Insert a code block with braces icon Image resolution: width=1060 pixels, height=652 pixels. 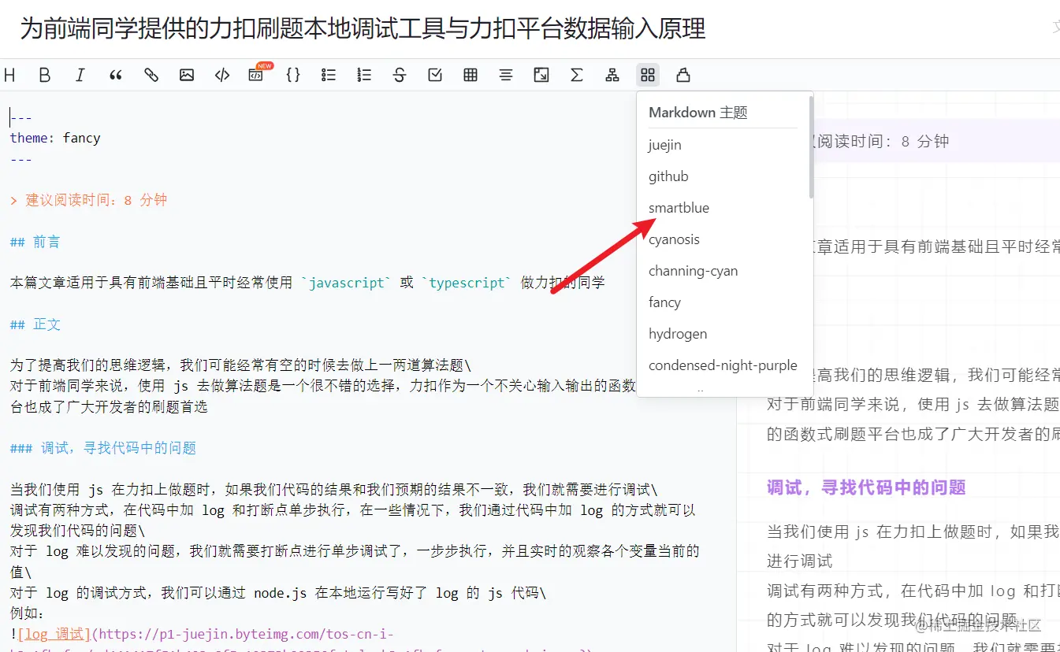pos(293,75)
